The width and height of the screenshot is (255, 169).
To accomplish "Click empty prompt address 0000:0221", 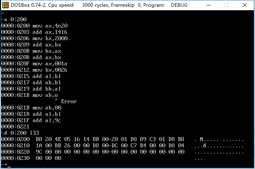I will (x=15, y=126).
